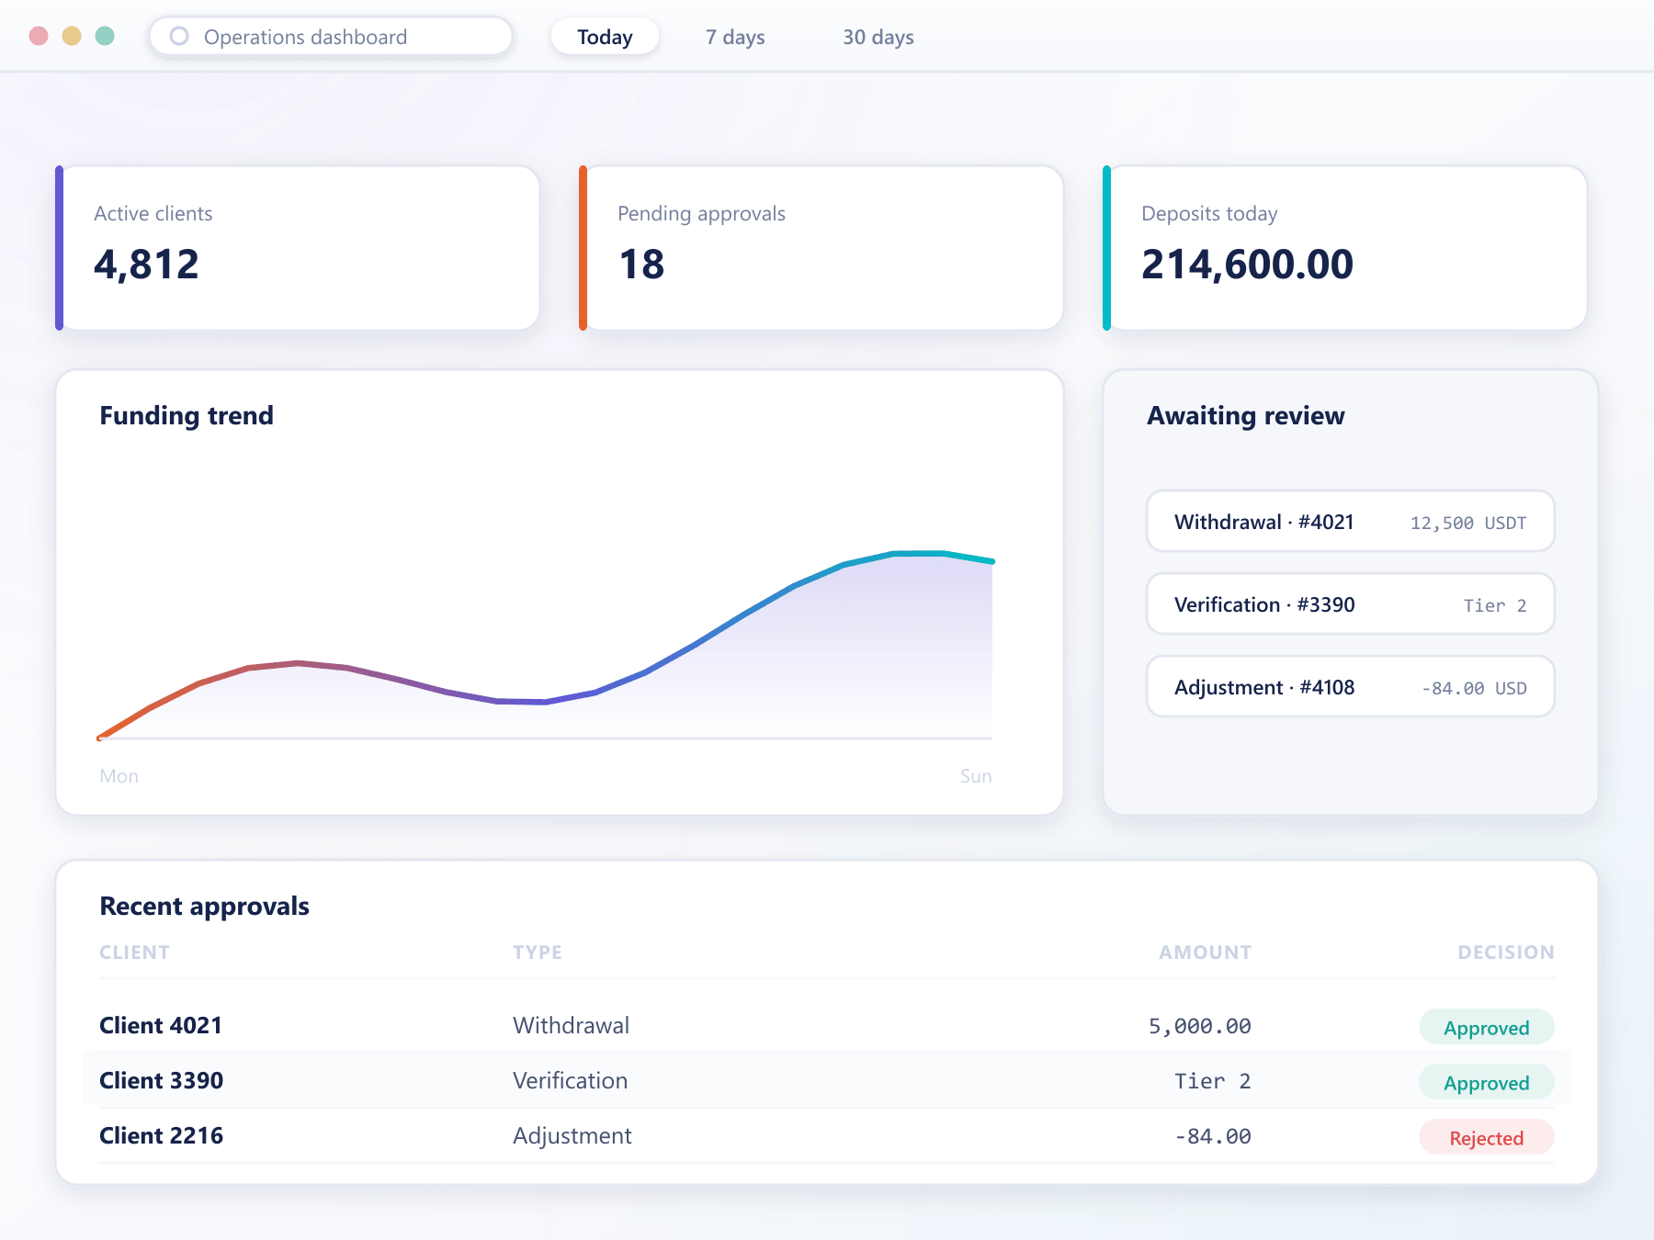1654x1240 pixels.
Task: Open the Active clients card
Action: click(x=298, y=248)
